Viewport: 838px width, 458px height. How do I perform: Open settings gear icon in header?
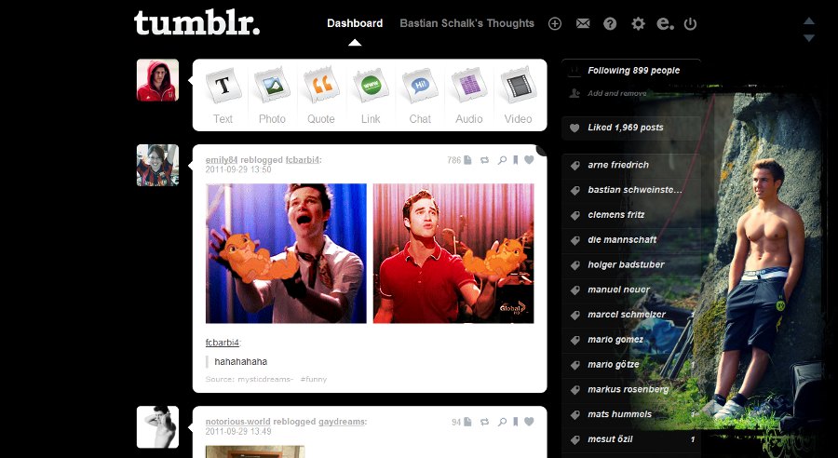[638, 23]
